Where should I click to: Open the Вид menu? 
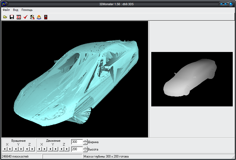16,10
